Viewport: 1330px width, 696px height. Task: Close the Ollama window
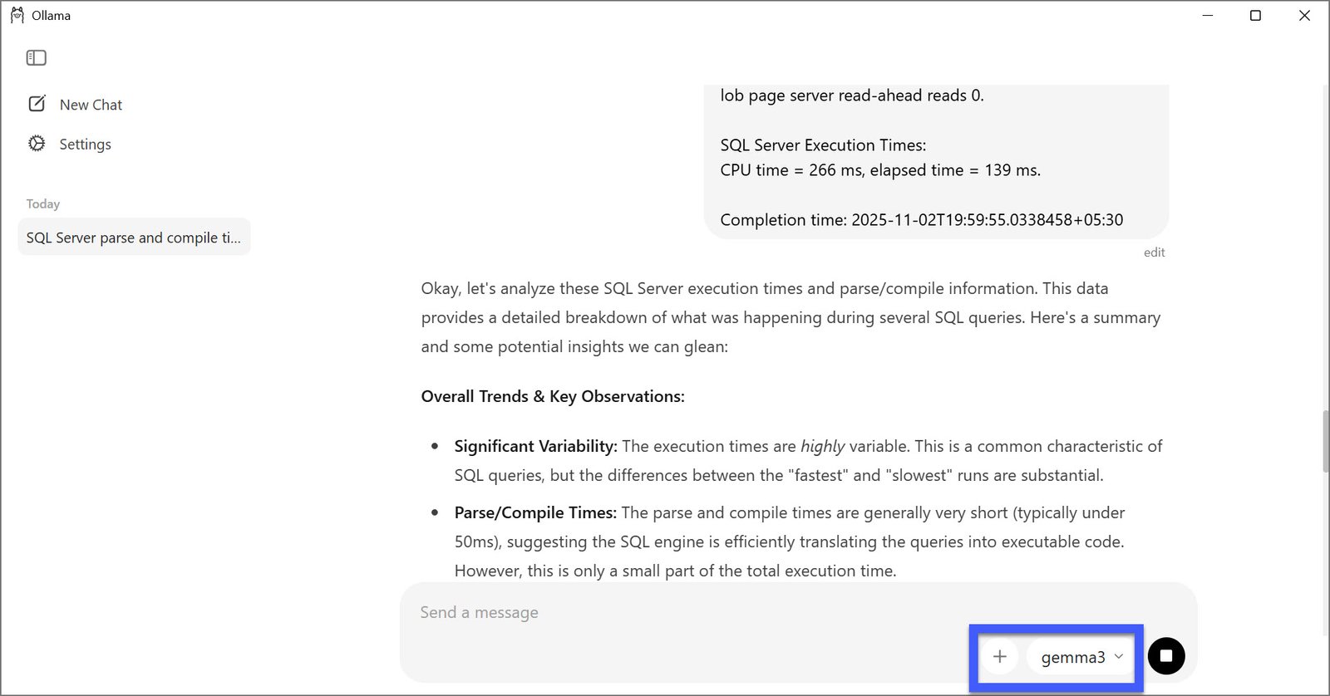[x=1304, y=15]
